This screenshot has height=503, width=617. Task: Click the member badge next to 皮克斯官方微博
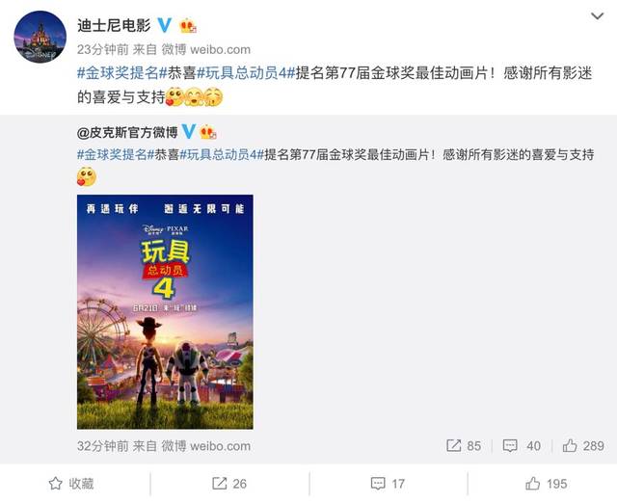208,132
